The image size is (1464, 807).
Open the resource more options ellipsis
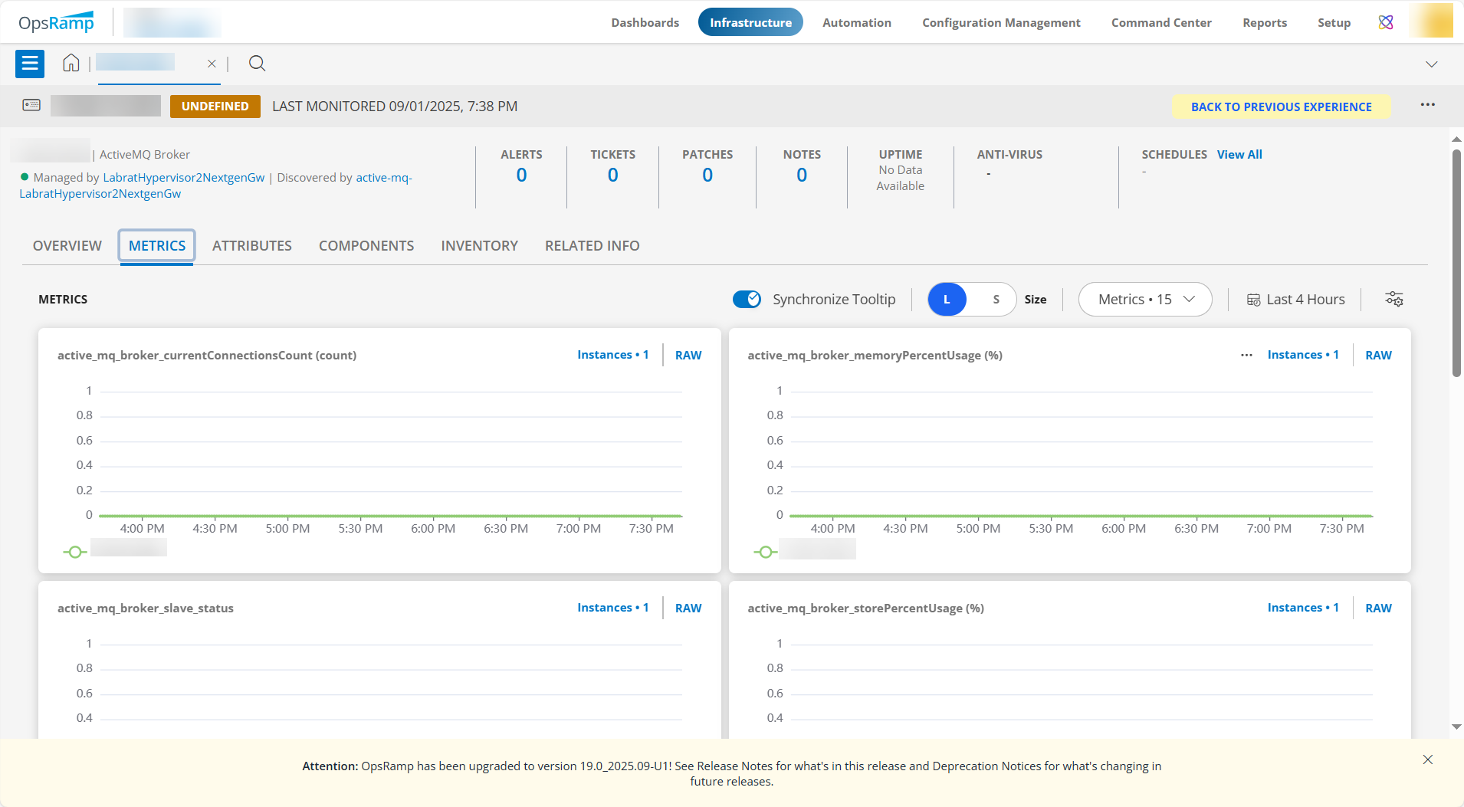coord(1427,105)
